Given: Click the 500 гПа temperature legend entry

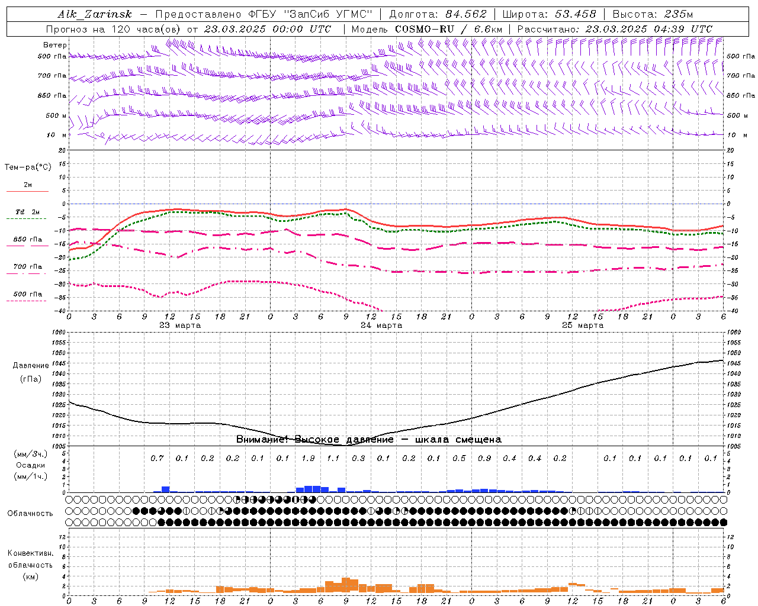Looking at the screenshot, I should click(x=27, y=294).
